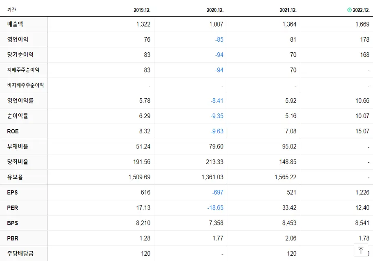Viewport: 373px width, 261px height.
Task: Click the -9.35 net margin value
Action: tap(217, 116)
